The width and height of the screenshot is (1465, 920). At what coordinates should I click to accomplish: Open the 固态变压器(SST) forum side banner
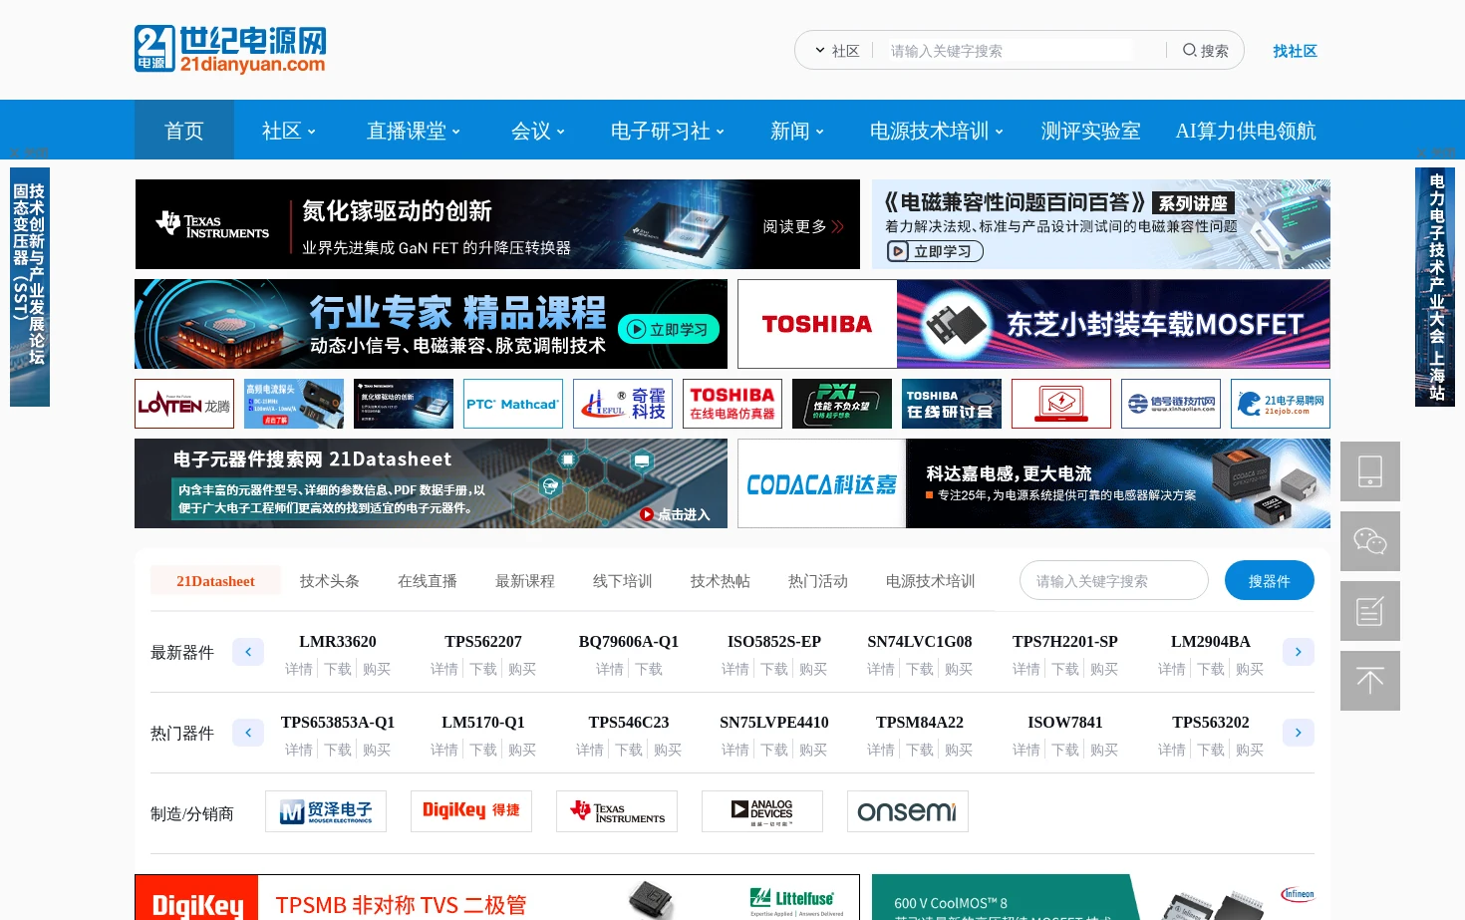pyautogui.click(x=30, y=287)
